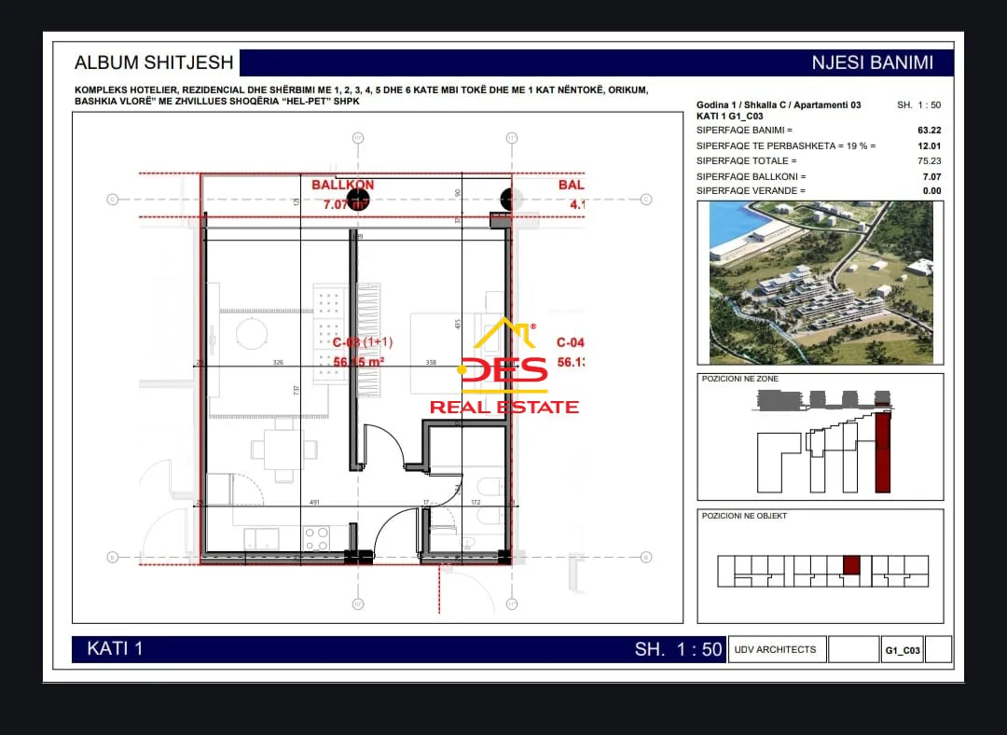Screen dimensions: 1007x735
Task: Select the "UDV ARCHITECTS" title block cell
Action: click(775, 649)
